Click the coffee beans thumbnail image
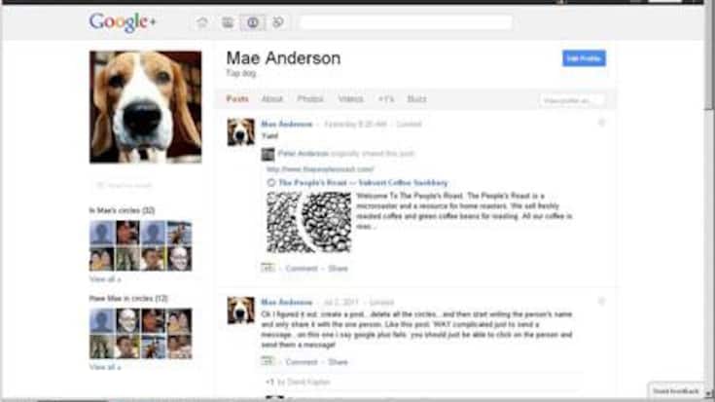The width and height of the screenshot is (715, 402). 309,222
